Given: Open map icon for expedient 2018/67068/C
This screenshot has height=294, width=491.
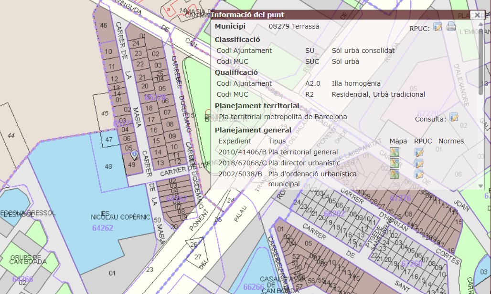Looking at the screenshot, I should coord(394,163).
